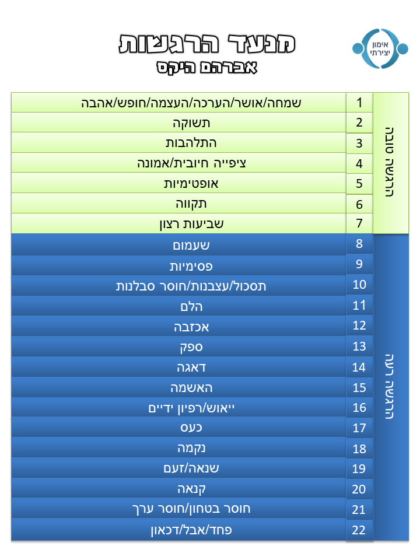
Task: Click the אברהם היקס subtitle
Action: coord(208,66)
